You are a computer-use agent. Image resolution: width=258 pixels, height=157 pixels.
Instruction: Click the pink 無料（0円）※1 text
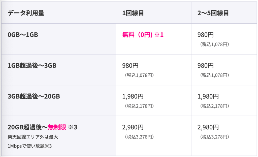click(143, 35)
